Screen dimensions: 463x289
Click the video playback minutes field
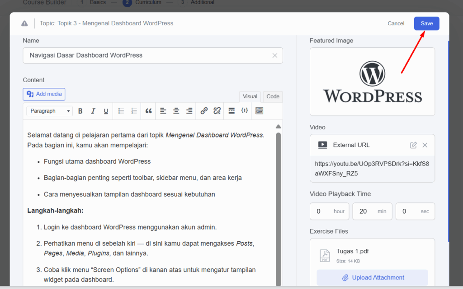point(364,211)
